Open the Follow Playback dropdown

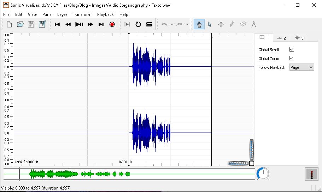click(301, 67)
